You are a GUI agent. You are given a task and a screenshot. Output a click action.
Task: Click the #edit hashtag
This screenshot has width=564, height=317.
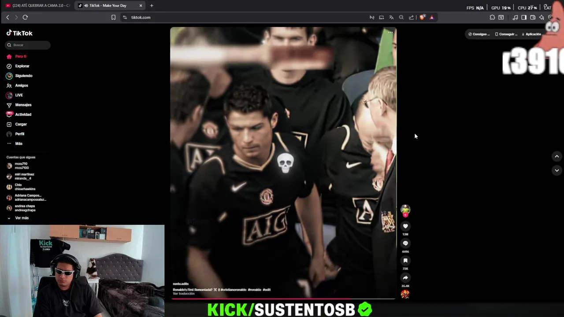pos(267,290)
